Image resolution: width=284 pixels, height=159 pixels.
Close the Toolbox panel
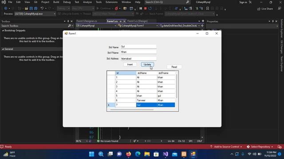pyautogui.click(x=71, y=21)
